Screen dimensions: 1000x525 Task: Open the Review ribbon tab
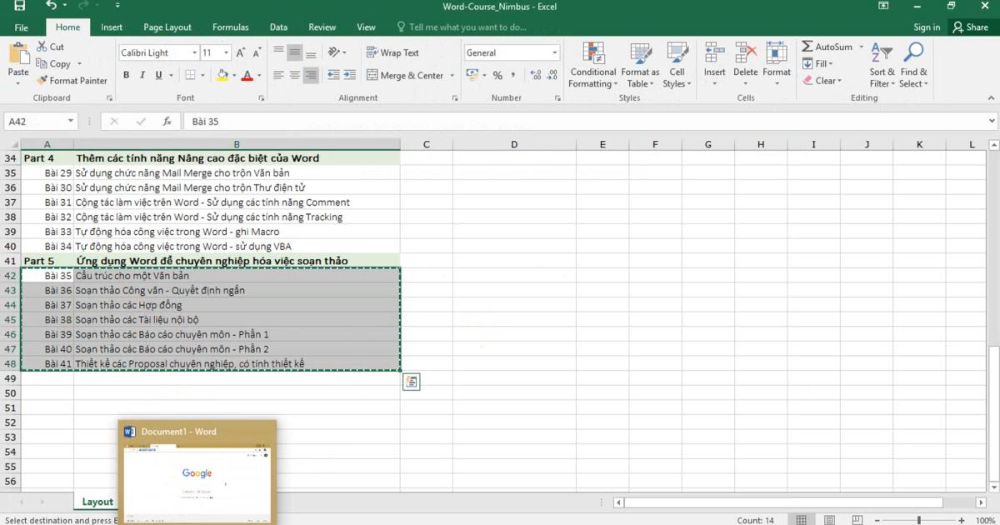pyautogui.click(x=322, y=27)
